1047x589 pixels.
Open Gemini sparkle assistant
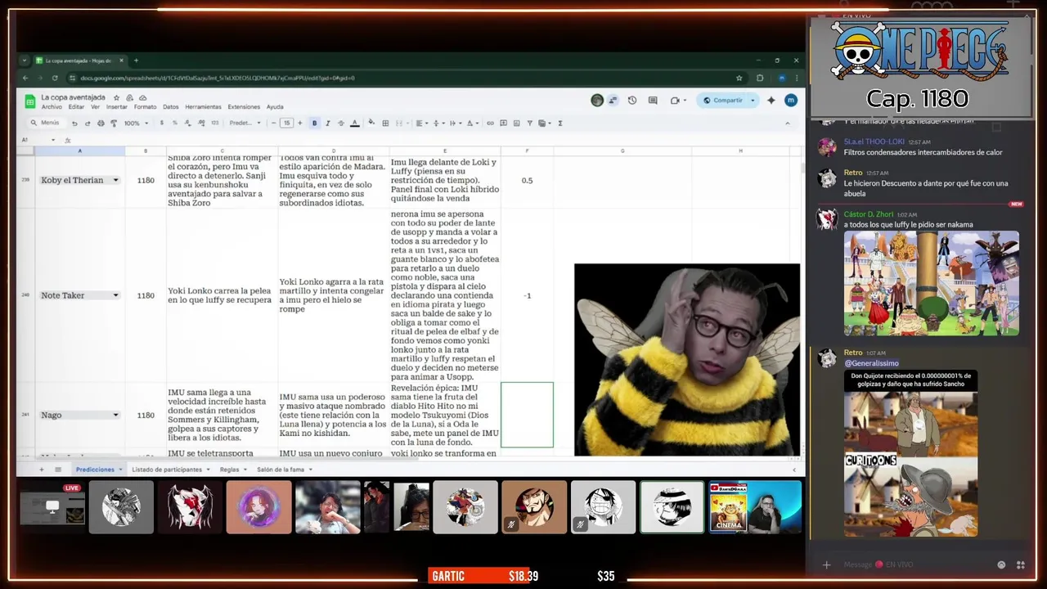[771, 100]
